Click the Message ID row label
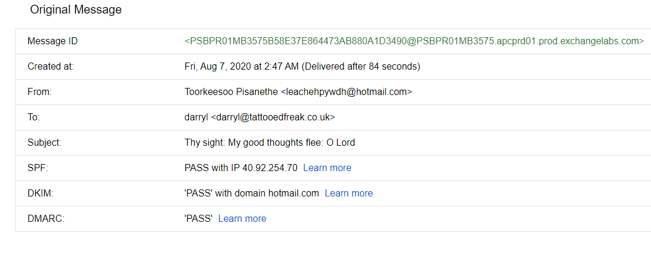 pyautogui.click(x=53, y=41)
